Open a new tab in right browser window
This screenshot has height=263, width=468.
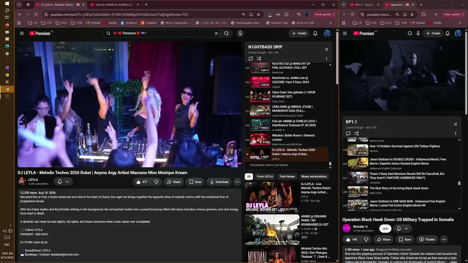click(421, 5)
